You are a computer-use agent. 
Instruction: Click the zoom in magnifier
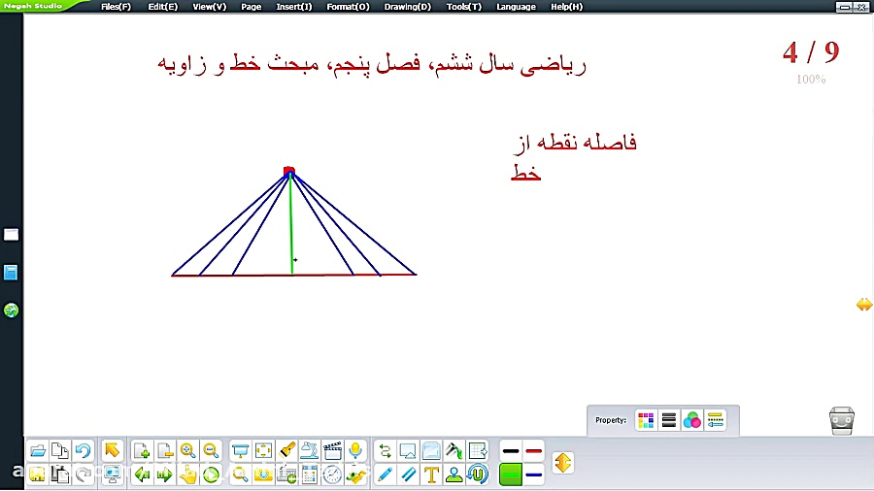(187, 450)
